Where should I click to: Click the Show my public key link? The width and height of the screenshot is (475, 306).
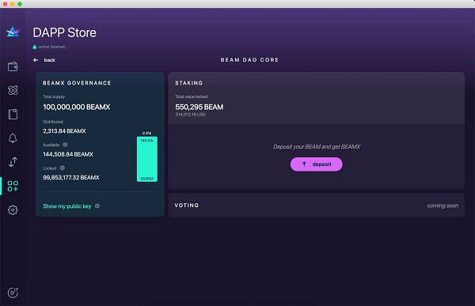click(67, 206)
